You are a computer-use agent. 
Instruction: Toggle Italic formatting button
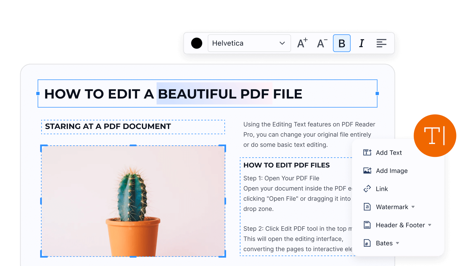point(362,43)
